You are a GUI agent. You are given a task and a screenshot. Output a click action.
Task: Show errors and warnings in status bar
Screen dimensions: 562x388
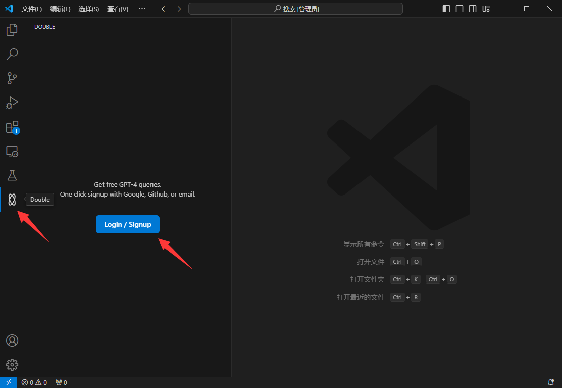pyautogui.click(x=34, y=382)
